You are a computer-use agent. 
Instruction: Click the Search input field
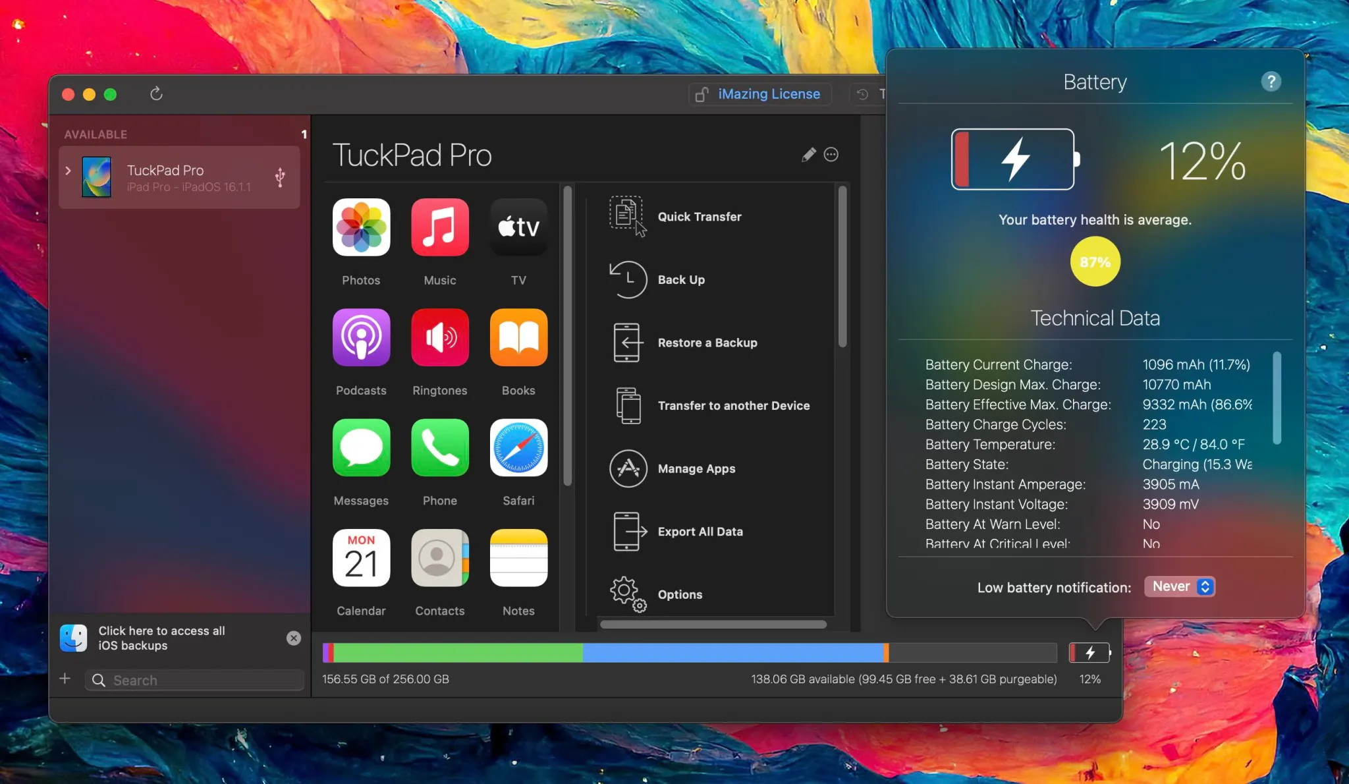tap(195, 679)
